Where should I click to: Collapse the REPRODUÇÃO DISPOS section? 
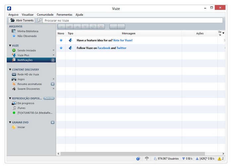click(x=10, y=98)
